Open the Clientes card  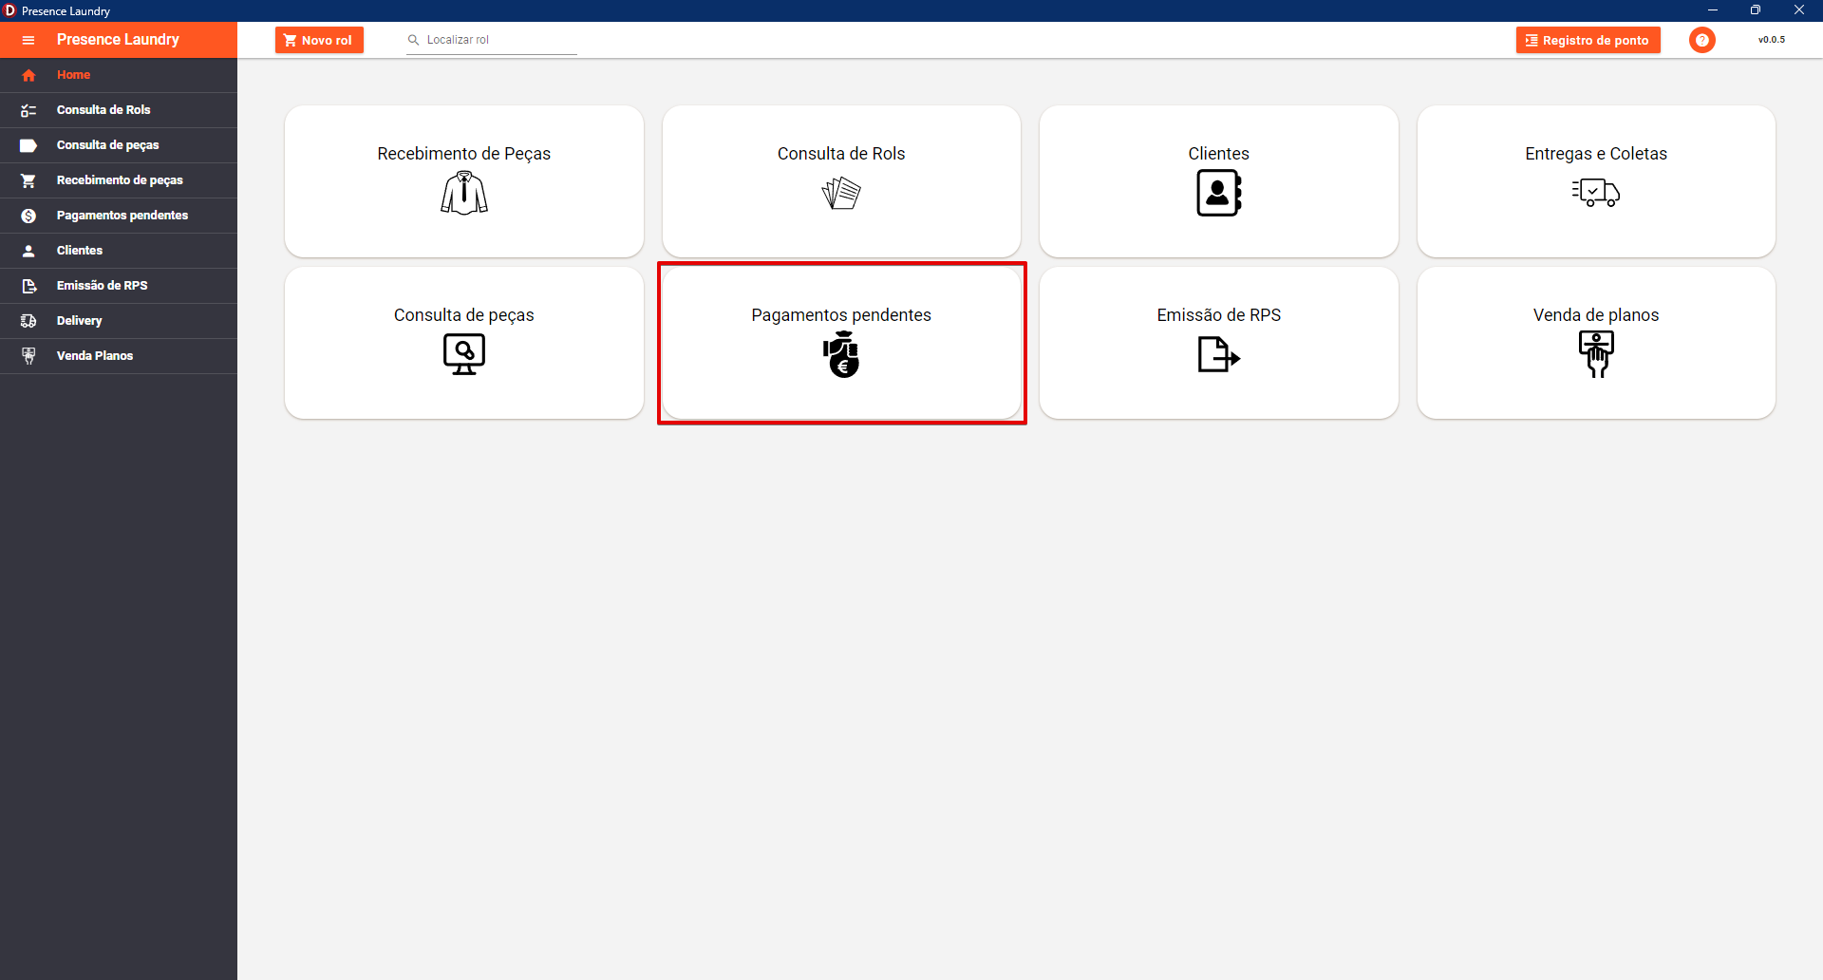pos(1219,181)
